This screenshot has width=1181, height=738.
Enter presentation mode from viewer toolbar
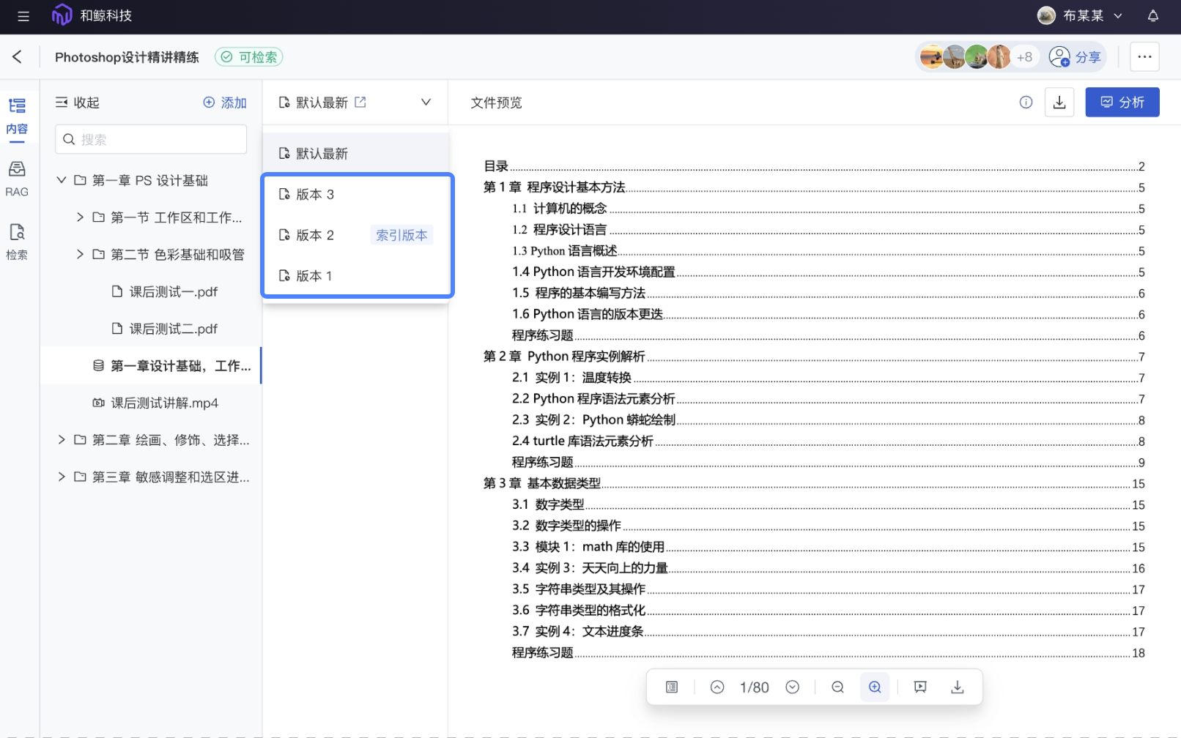[x=919, y=687]
